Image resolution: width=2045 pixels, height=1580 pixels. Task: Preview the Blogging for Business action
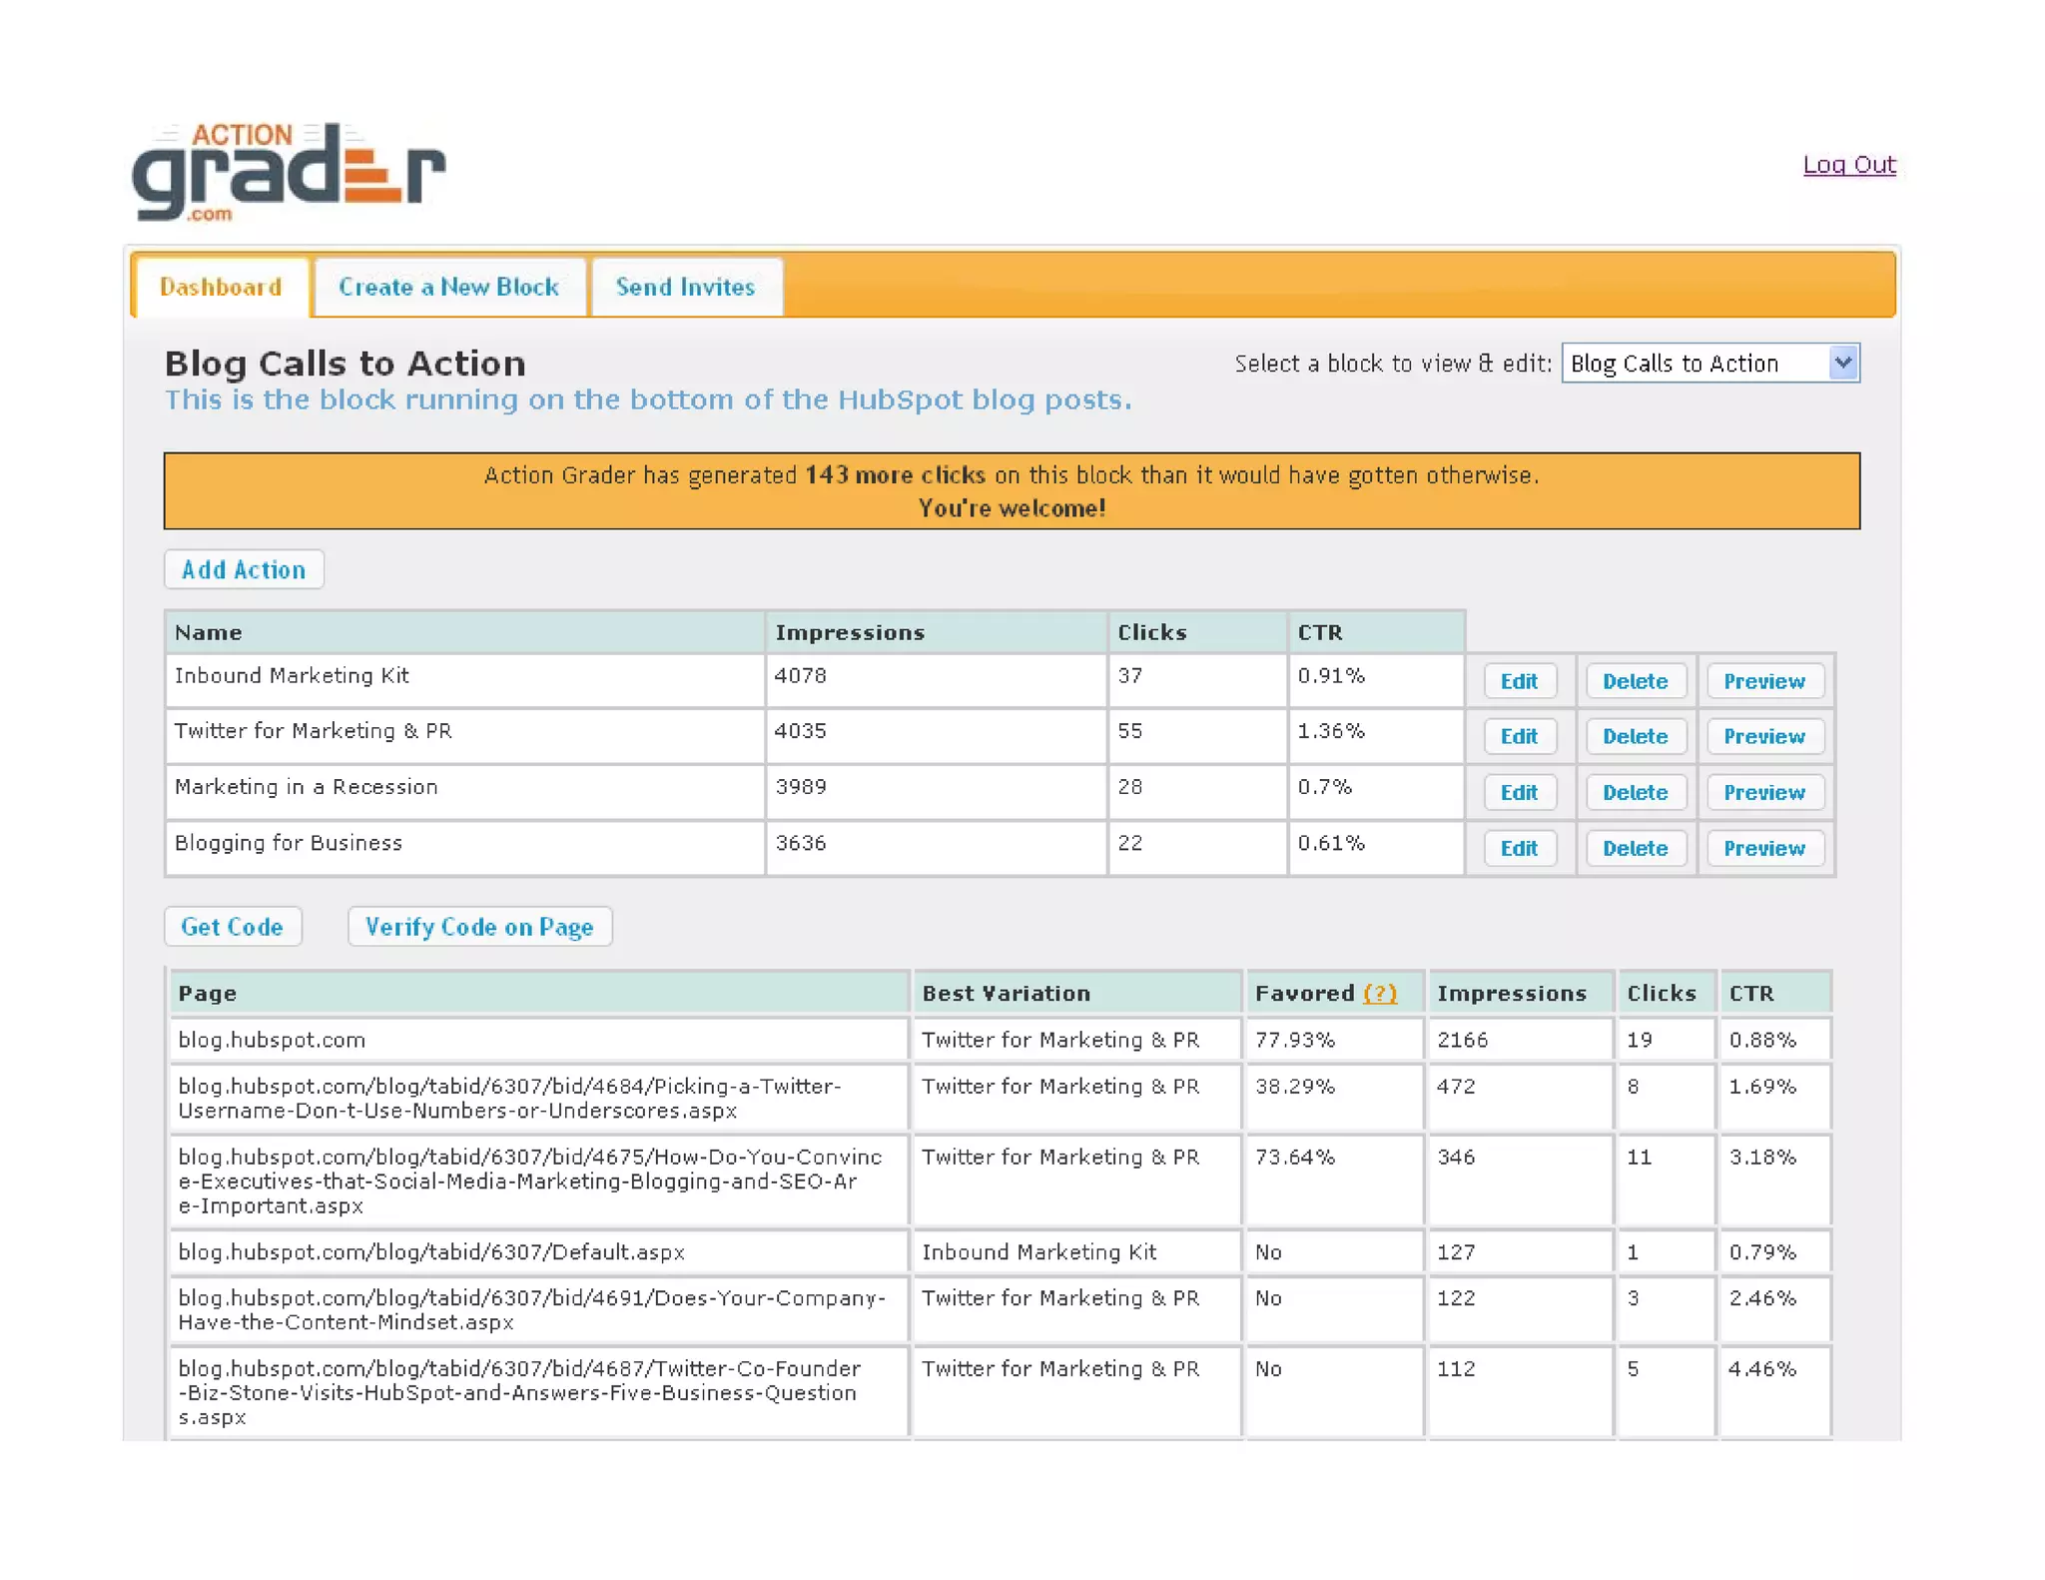pos(1762,849)
